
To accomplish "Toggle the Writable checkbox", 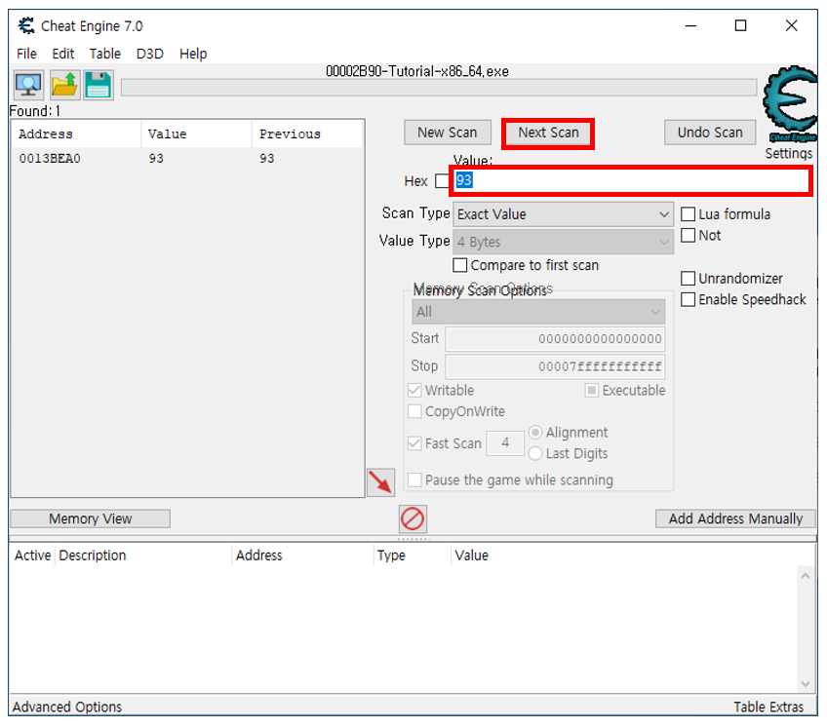I will [x=414, y=390].
